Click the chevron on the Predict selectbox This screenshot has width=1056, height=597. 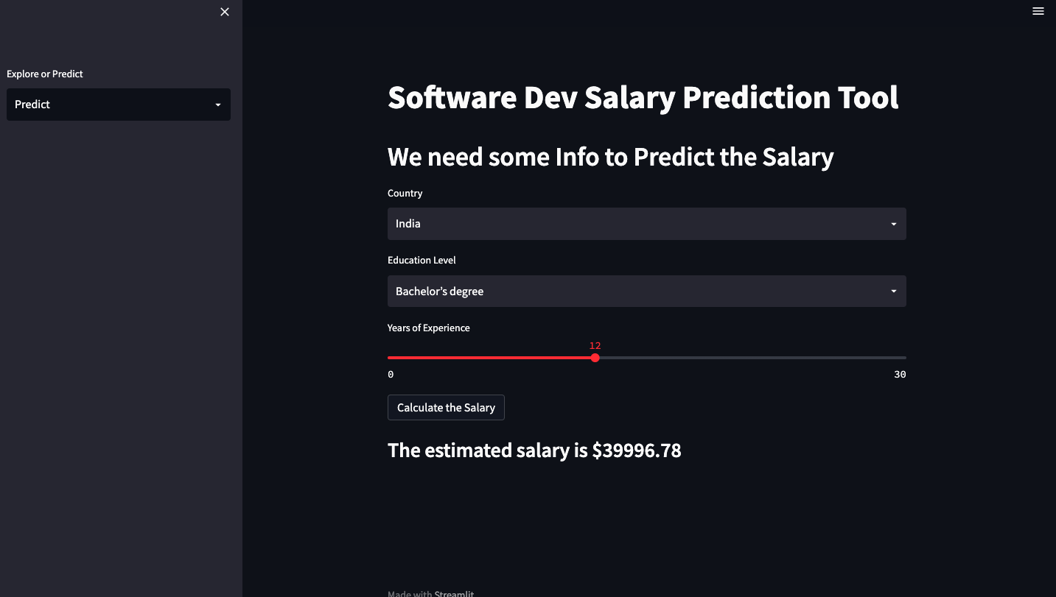pyautogui.click(x=217, y=105)
